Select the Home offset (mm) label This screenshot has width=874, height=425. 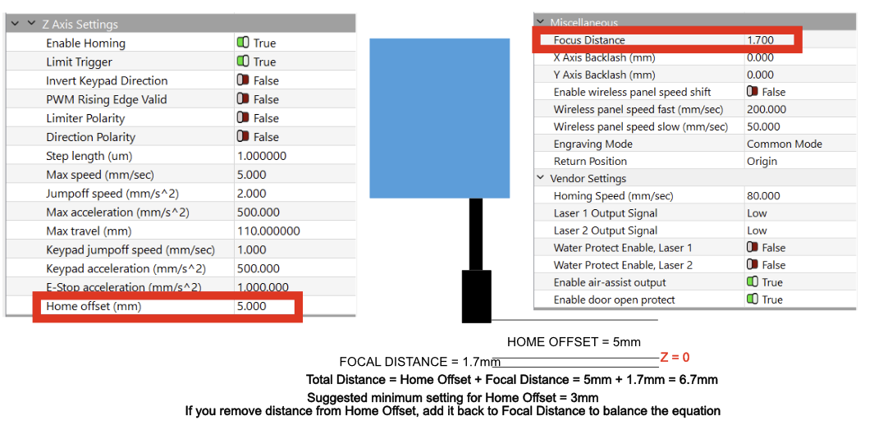coord(94,306)
